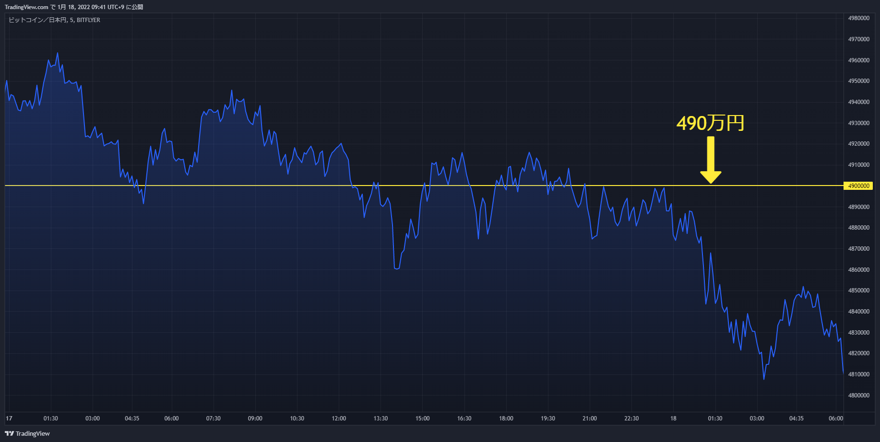Click the 4970000 price axis label
This screenshot has height=442, width=880.
click(x=859, y=39)
